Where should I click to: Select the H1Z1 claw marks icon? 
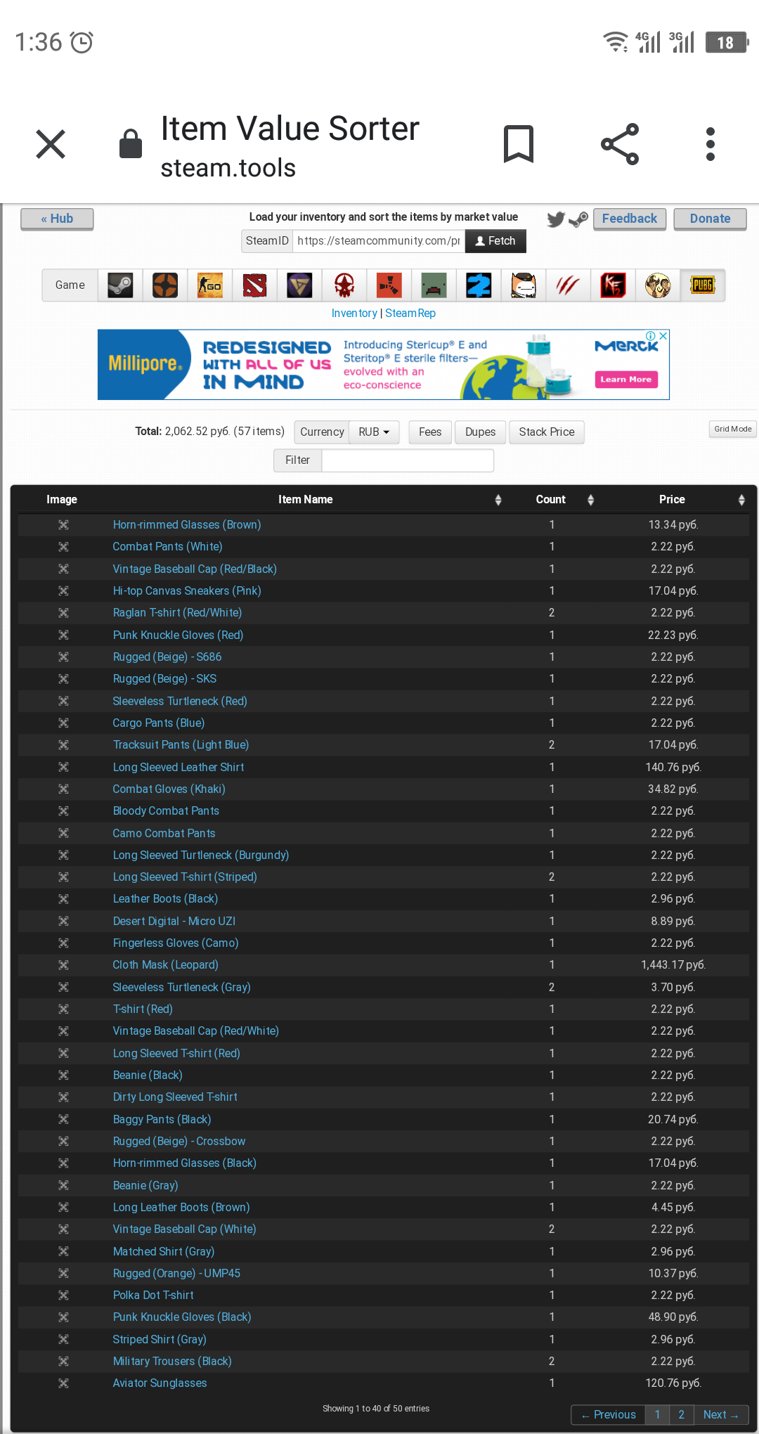(x=568, y=285)
